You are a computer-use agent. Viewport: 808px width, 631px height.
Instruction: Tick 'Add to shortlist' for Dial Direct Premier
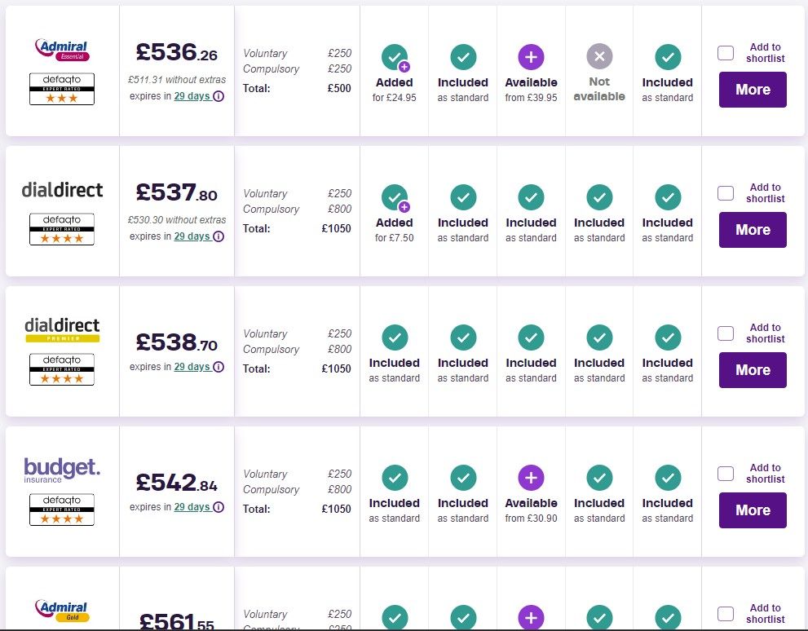726,333
